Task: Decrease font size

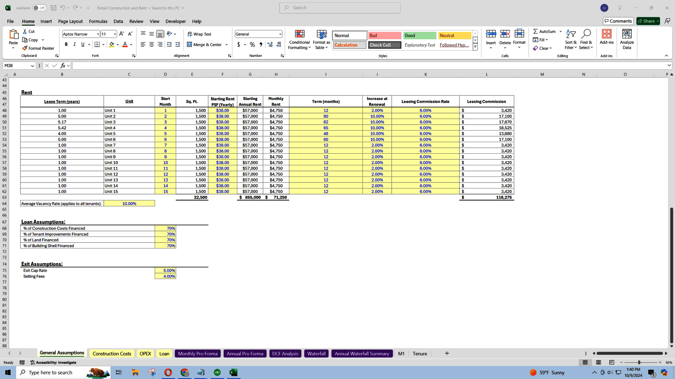Action: [x=130, y=34]
